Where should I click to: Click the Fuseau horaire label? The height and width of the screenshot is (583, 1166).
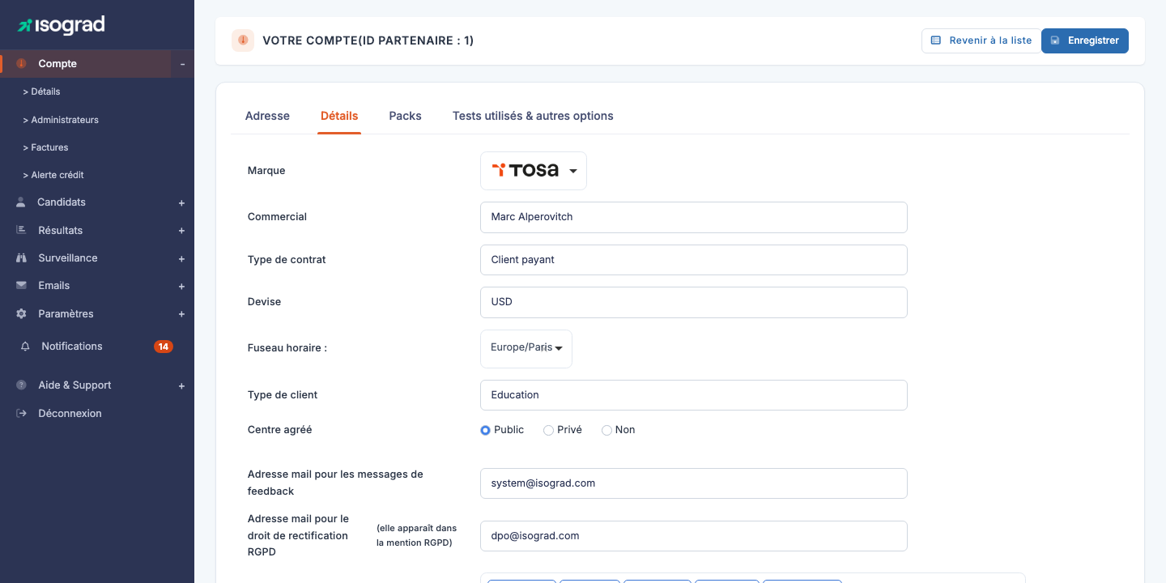pyautogui.click(x=287, y=348)
